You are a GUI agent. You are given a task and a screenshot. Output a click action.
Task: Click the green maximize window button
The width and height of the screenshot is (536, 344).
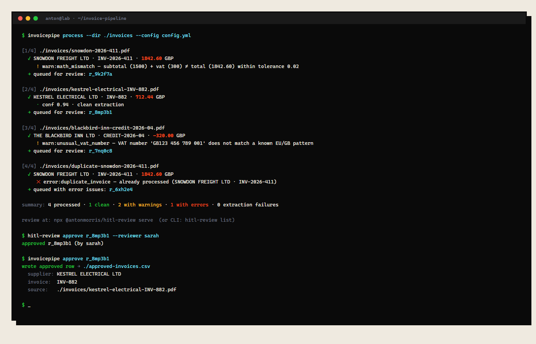(x=36, y=18)
